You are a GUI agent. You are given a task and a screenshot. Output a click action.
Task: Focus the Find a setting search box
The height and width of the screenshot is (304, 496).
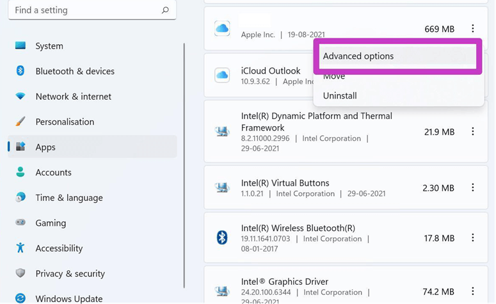click(92, 10)
